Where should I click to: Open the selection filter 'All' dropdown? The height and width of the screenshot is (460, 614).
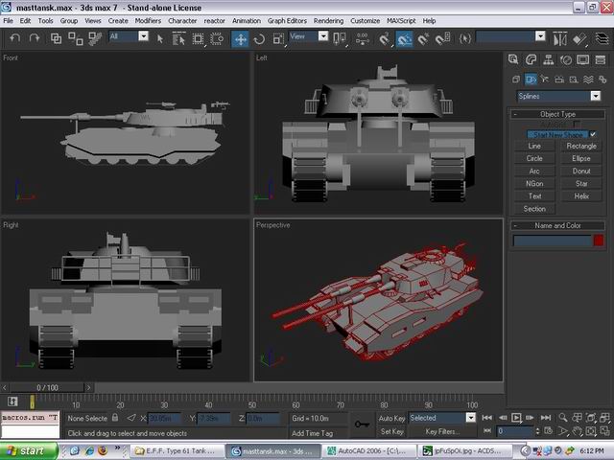tap(144, 36)
